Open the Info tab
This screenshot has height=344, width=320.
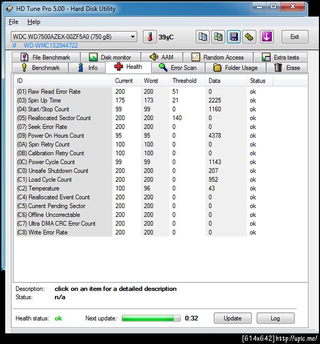click(87, 68)
